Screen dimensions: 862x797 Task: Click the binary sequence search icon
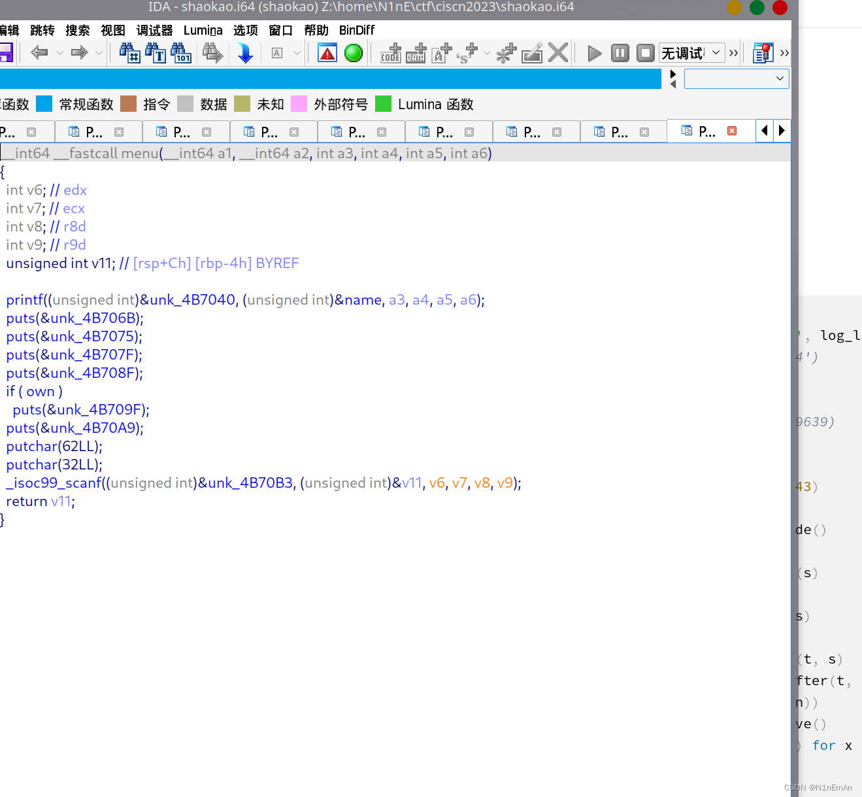coord(181,52)
